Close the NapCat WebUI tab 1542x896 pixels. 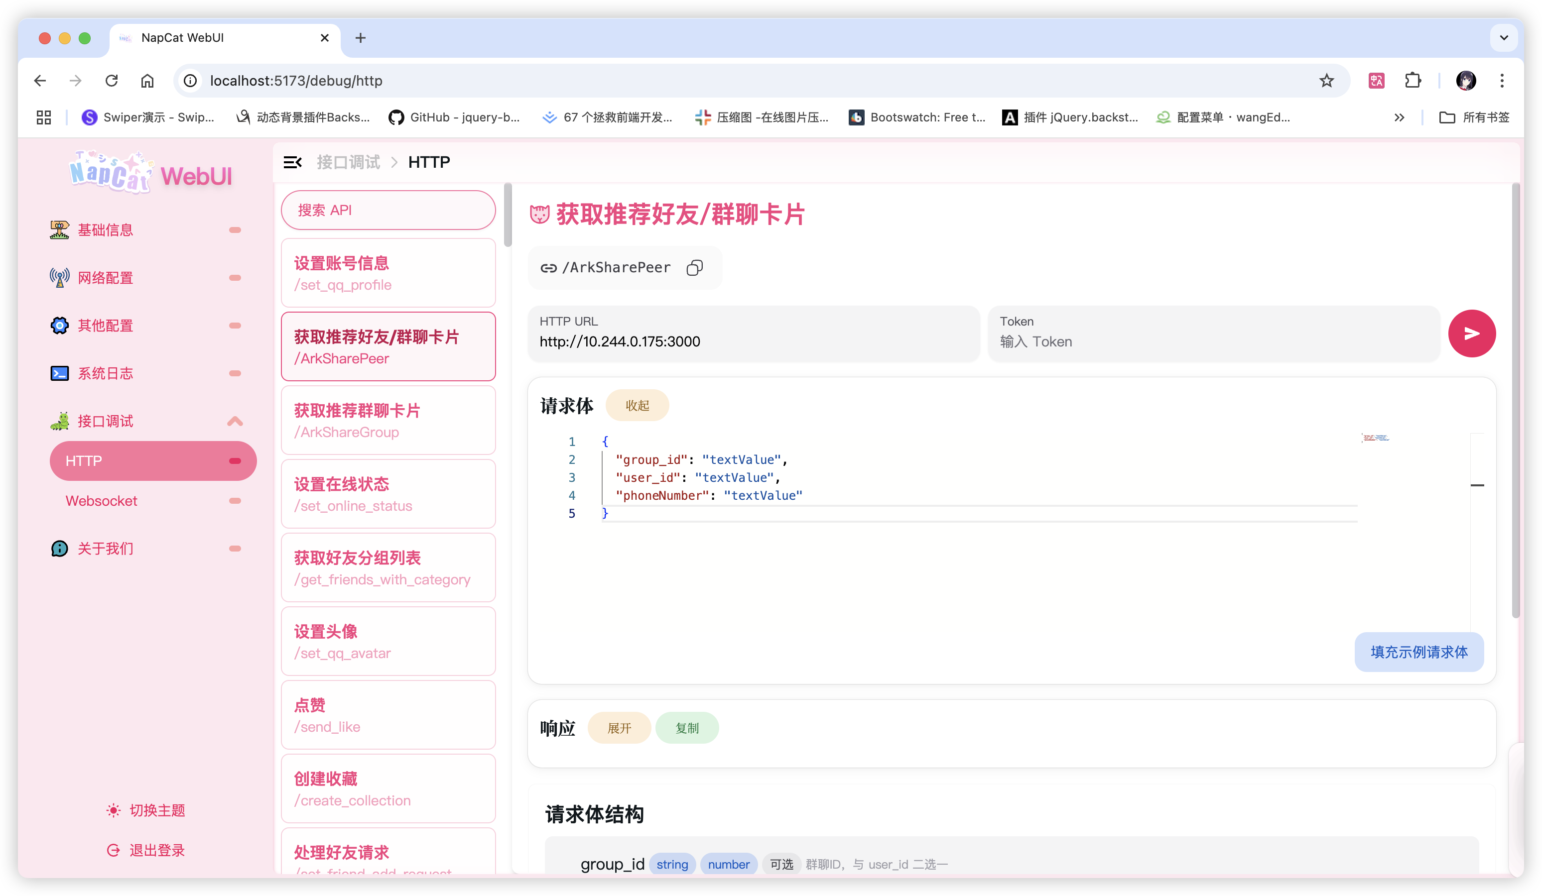tap(325, 38)
